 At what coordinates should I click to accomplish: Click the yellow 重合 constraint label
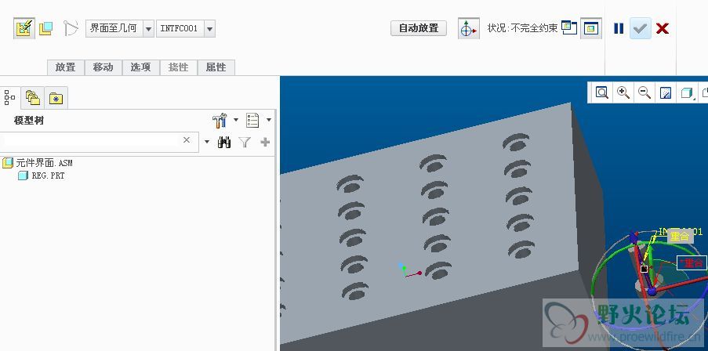coord(681,237)
